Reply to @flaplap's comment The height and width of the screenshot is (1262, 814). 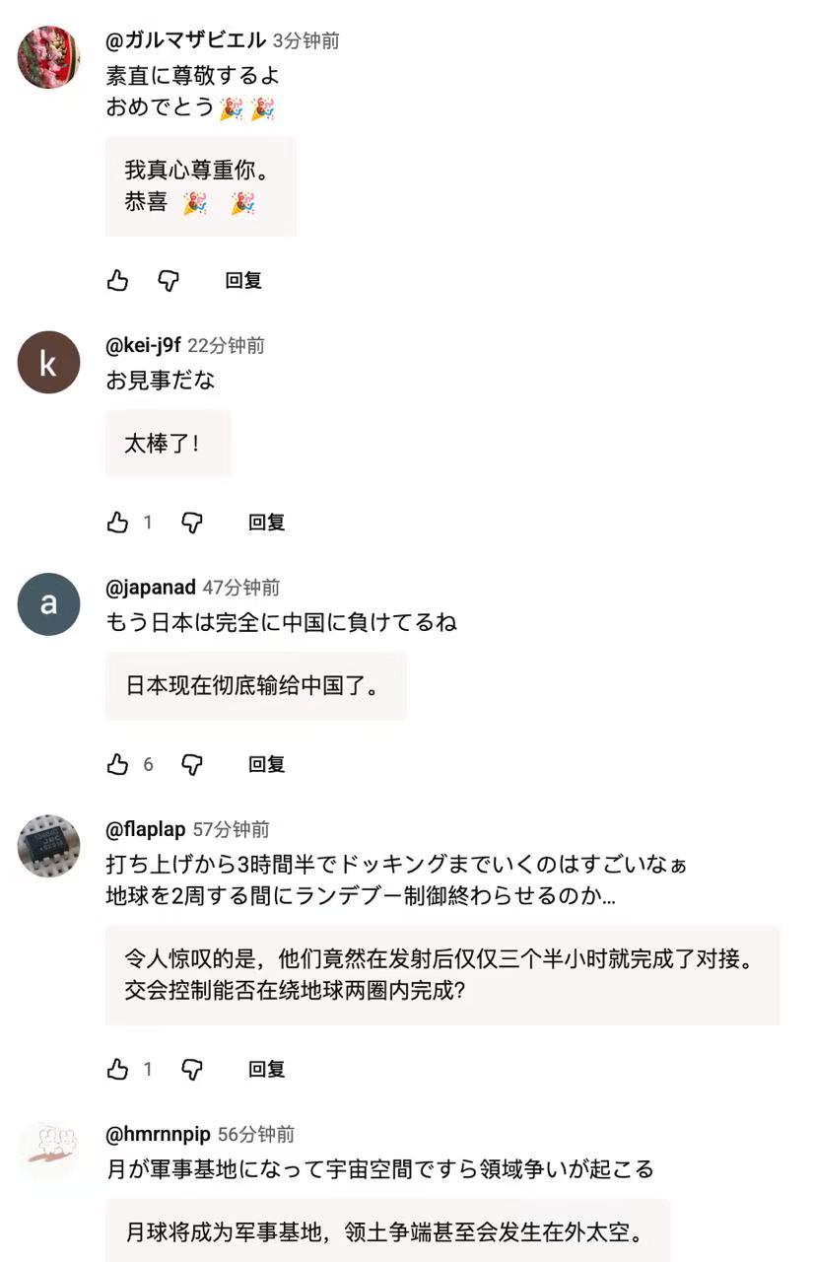[x=266, y=1069]
